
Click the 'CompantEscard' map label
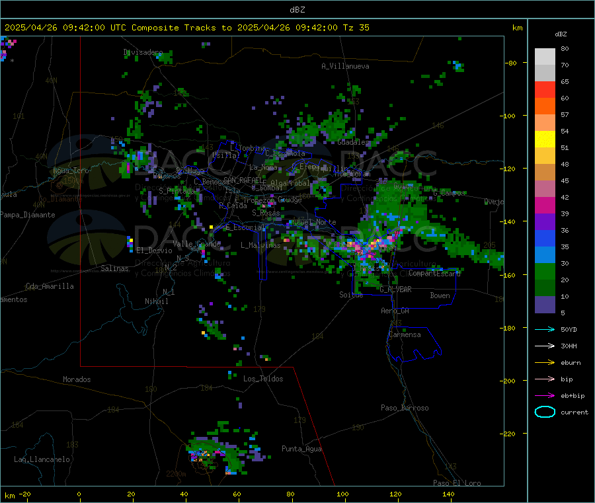click(x=434, y=274)
